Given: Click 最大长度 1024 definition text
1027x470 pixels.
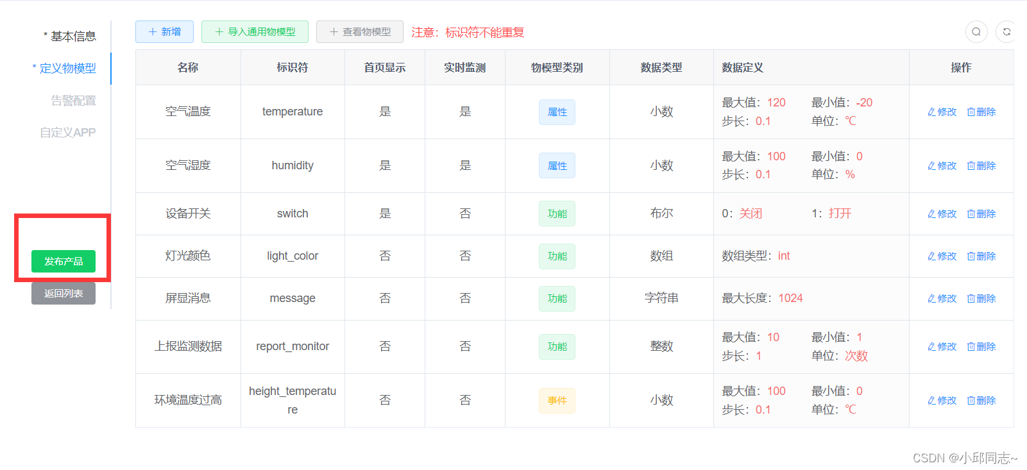Looking at the screenshot, I should pyautogui.click(x=762, y=298).
